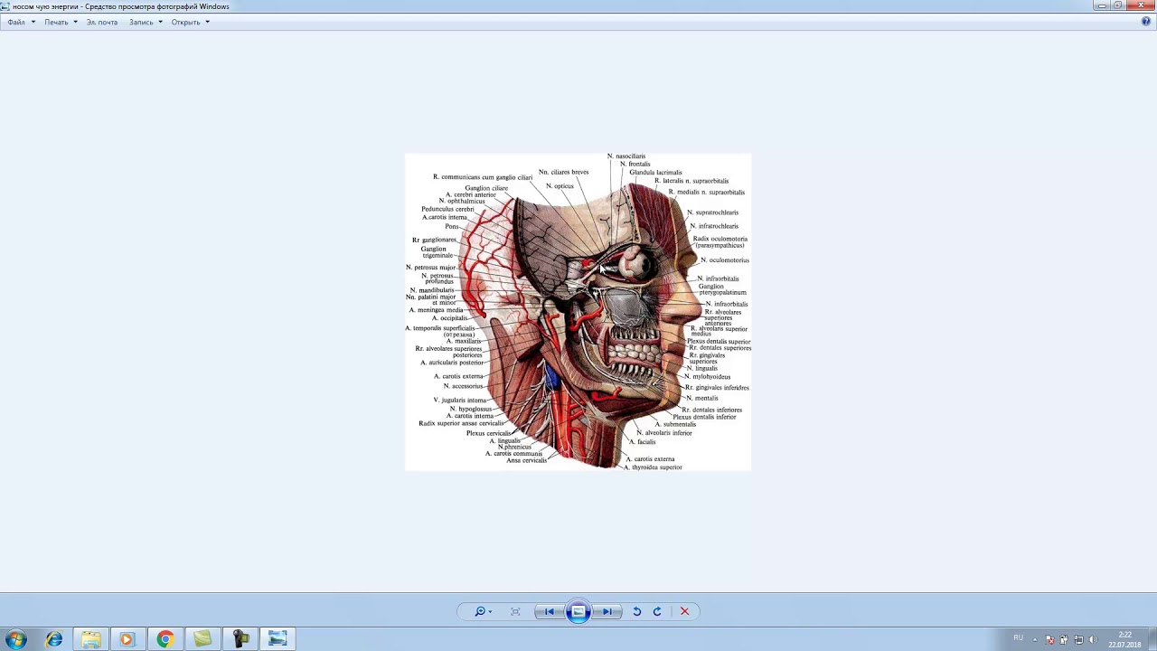Open Windows Media Player from the taskbar
This screenshot has height=651, width=1157.
127,639
